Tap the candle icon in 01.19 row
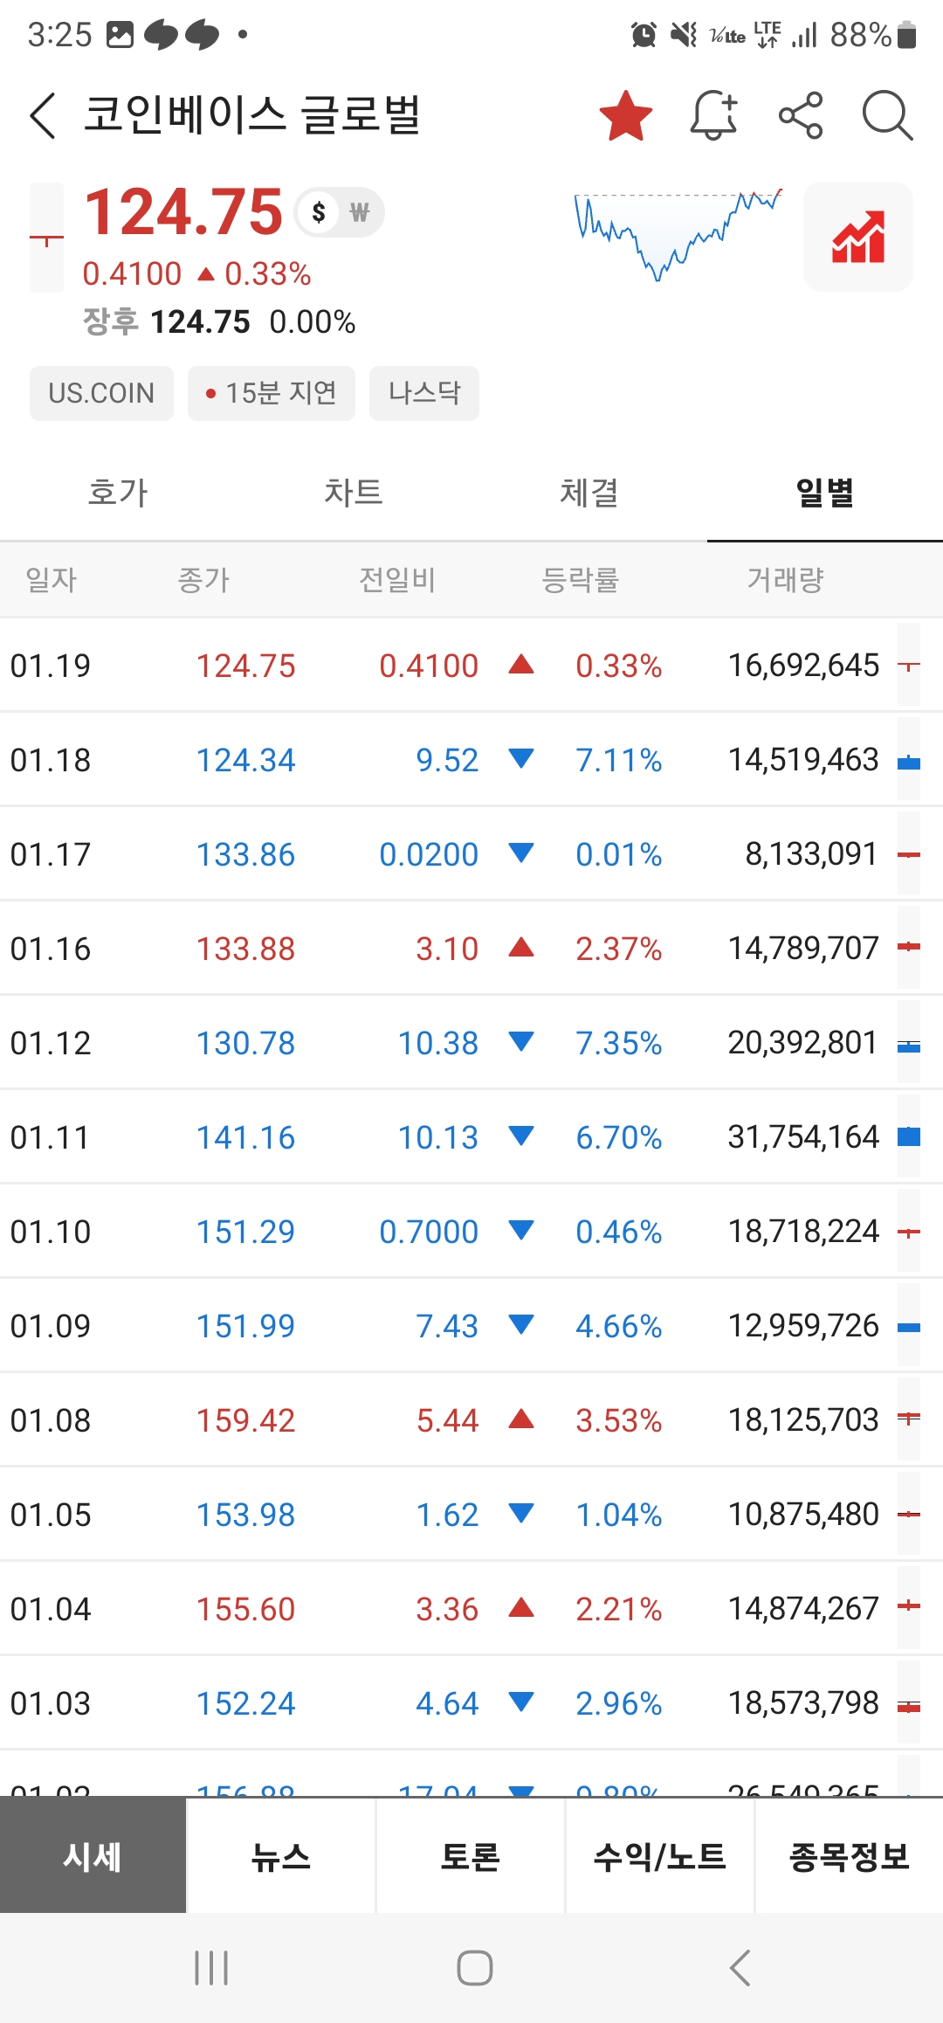The height and width of the screenshot is (2023, 943). (x=909, y=666)
